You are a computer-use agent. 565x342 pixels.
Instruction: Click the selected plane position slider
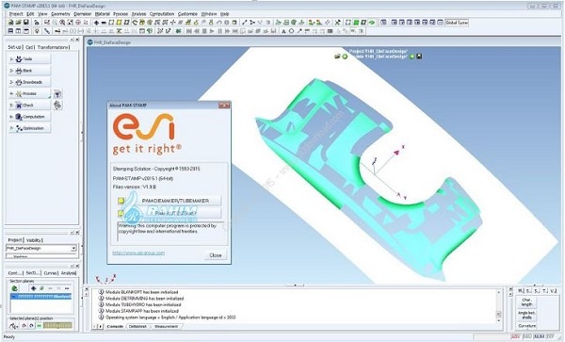pos(57,325)
